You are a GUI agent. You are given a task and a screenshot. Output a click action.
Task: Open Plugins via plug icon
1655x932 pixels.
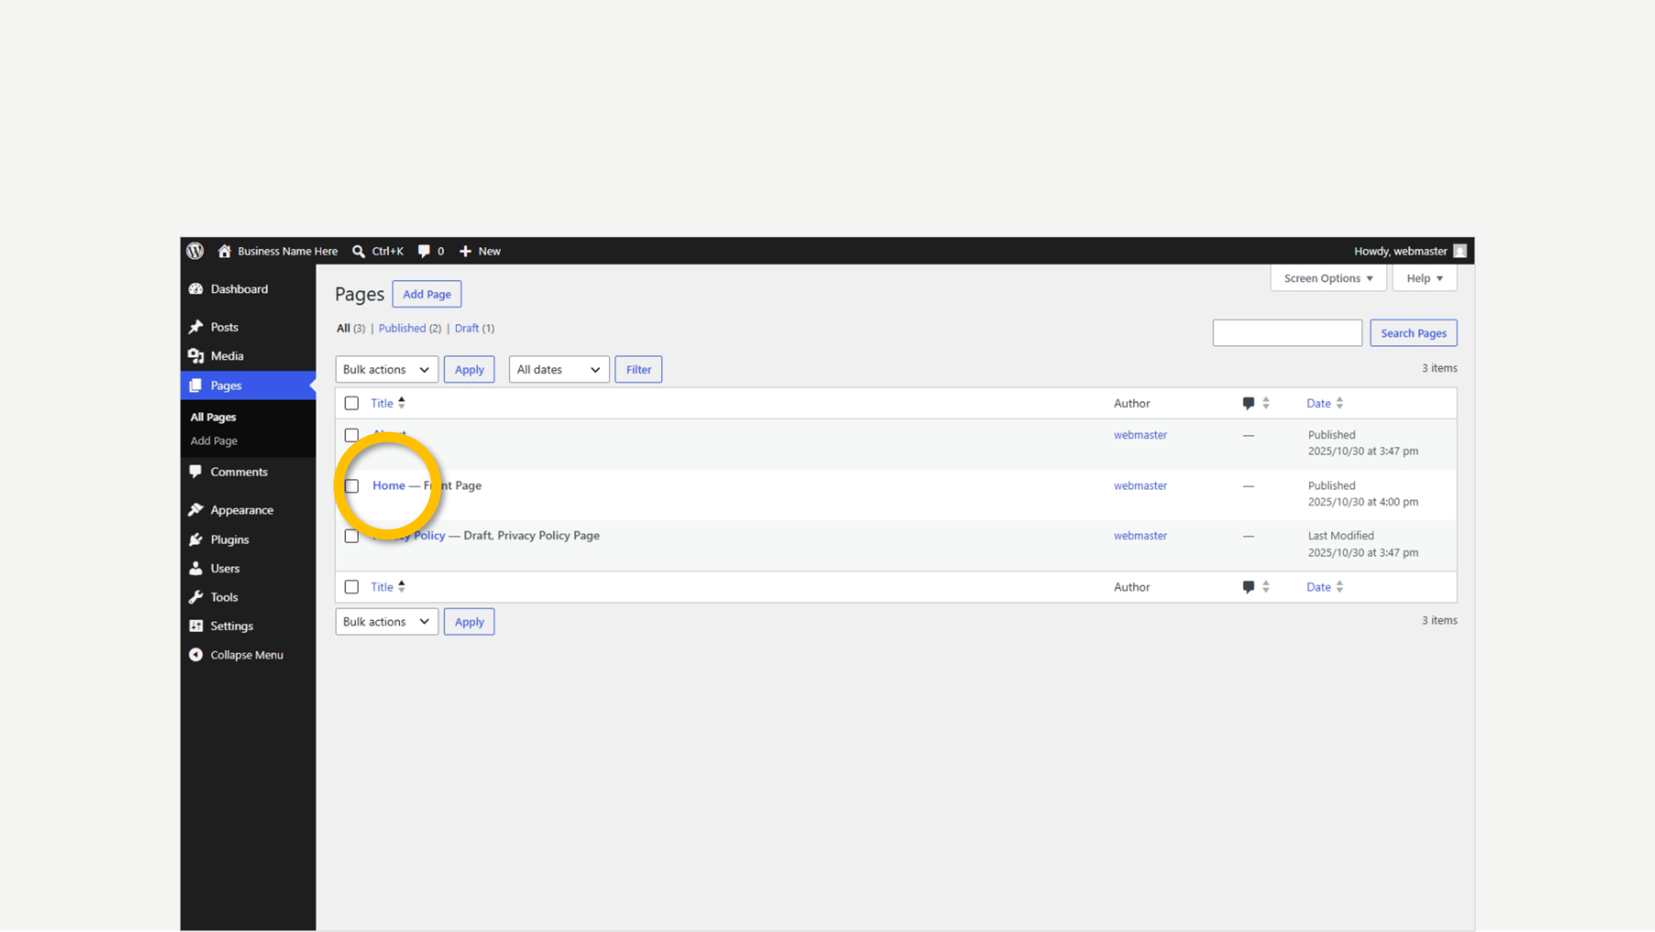(x=196, y=540)
